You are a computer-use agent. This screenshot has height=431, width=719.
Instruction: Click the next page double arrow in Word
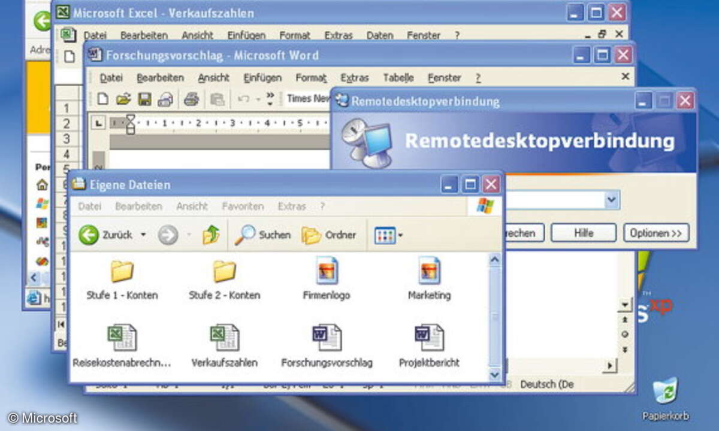(626, 348)
